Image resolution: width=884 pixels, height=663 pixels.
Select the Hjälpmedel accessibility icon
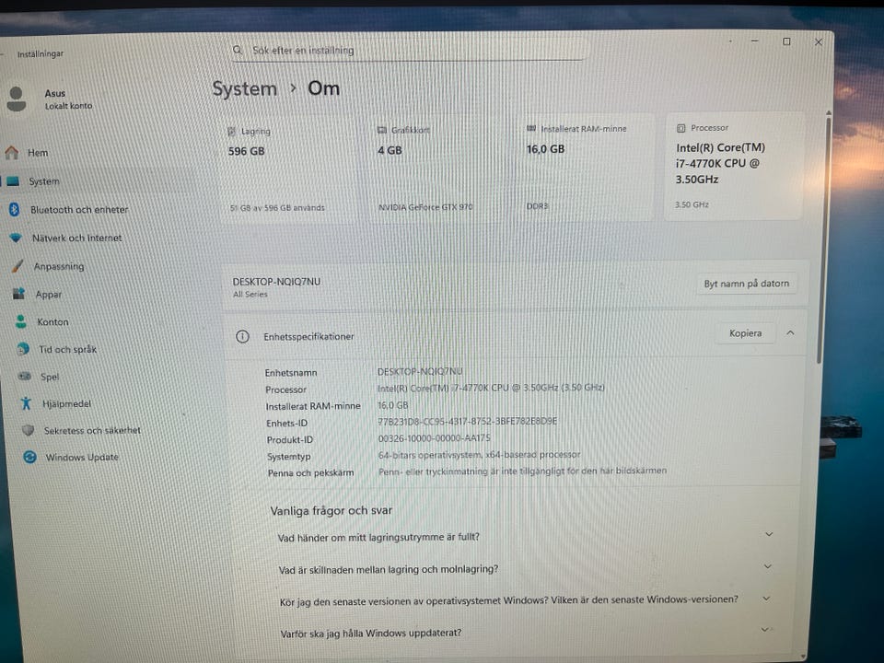26,403
